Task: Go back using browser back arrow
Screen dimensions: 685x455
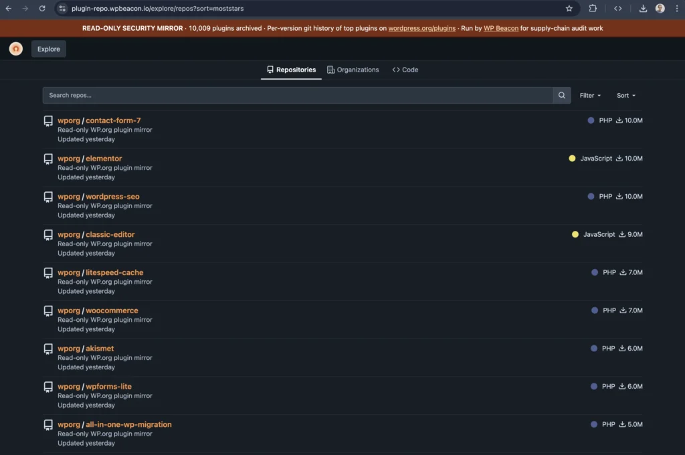Action: 8,8
